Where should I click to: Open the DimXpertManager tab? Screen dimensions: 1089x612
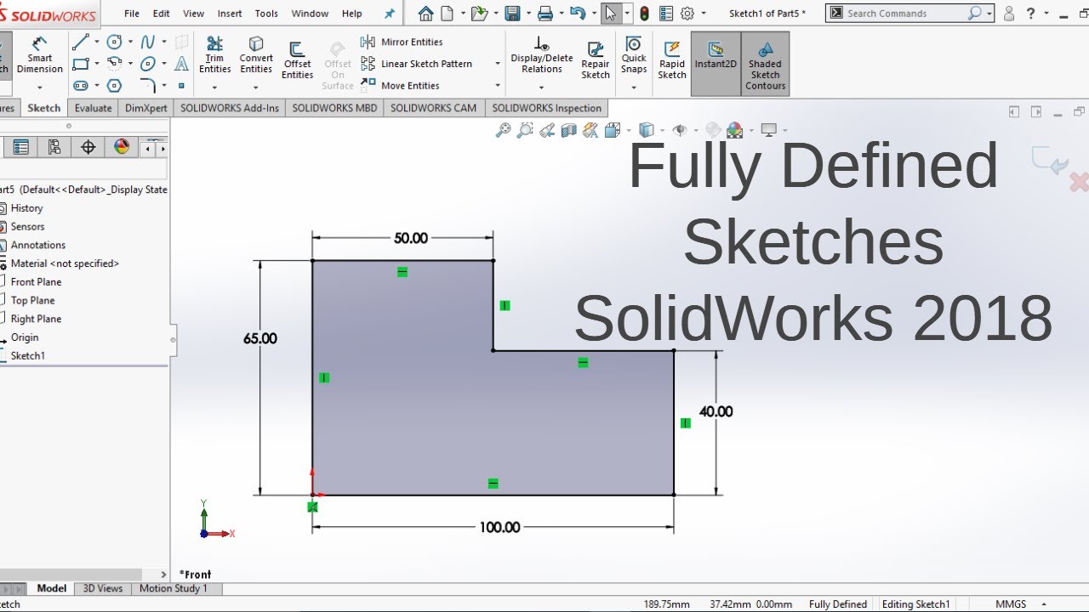(88, 147)
